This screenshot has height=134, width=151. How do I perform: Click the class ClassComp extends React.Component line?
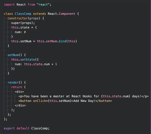coord(41,14)
